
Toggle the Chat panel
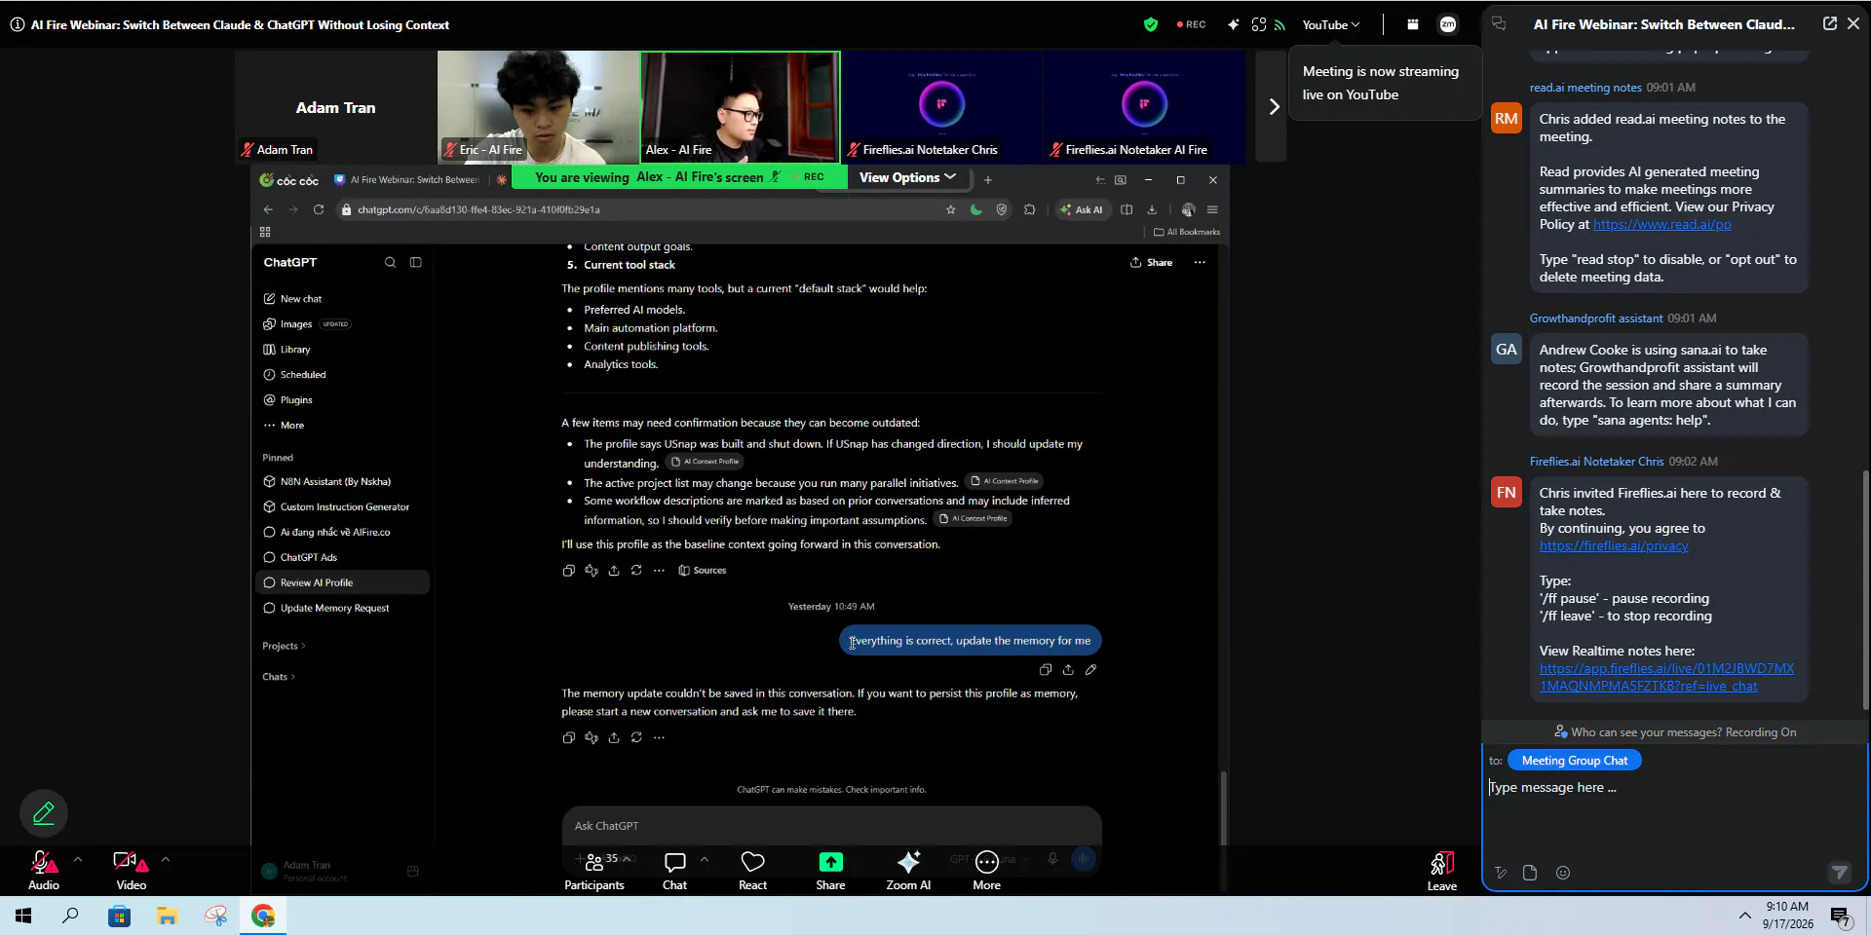pos(674,870)
